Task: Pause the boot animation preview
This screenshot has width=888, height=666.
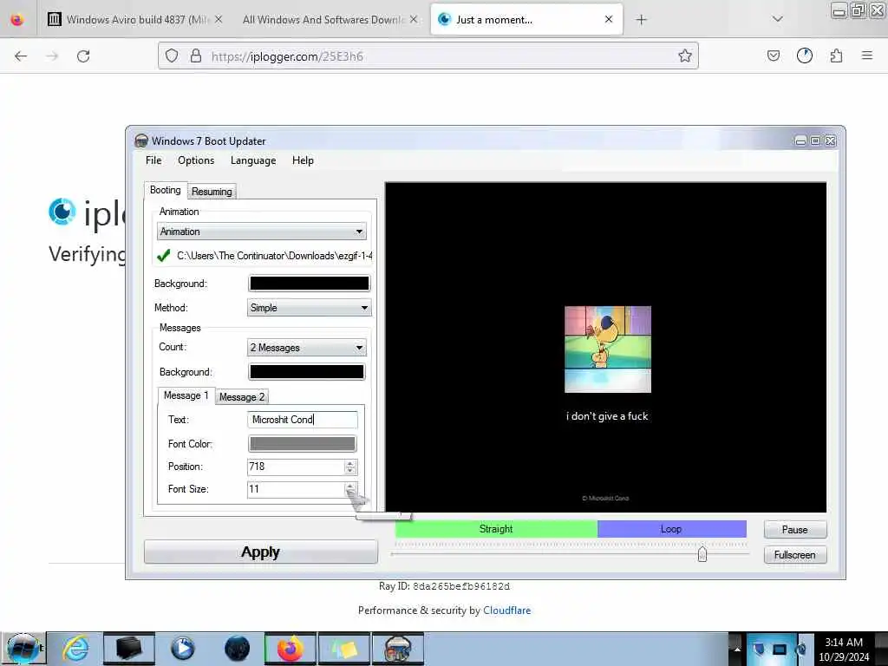Action: 794,530
